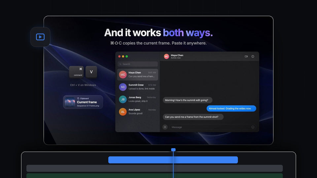
Task: Click the V key
Action: pos(91,72)
